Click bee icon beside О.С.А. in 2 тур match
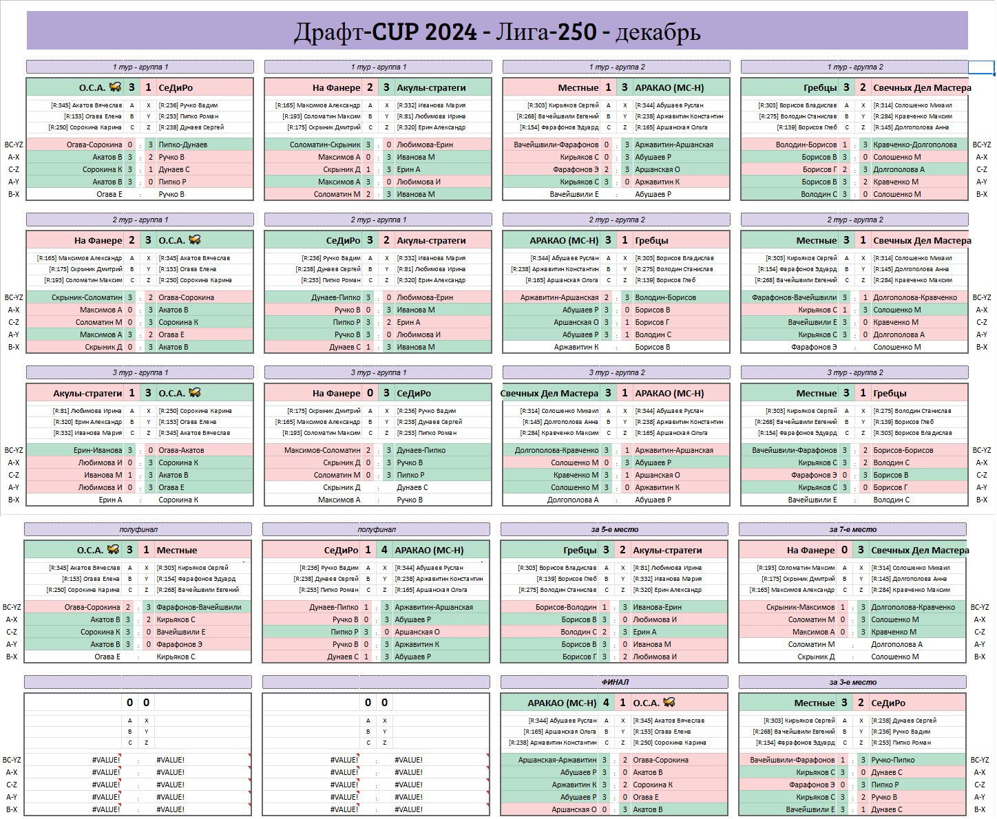 point(195,240)
